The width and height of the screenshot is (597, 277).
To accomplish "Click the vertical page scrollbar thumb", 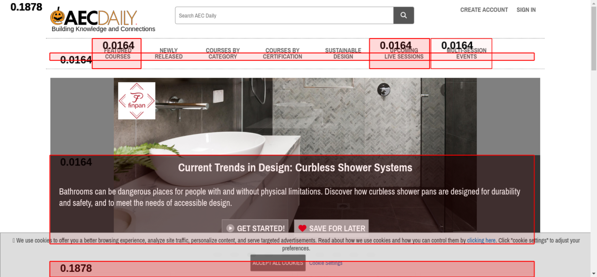I will (593, 38).
